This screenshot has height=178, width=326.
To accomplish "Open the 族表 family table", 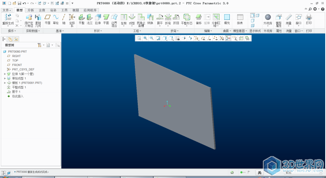I will coord(240,19).
